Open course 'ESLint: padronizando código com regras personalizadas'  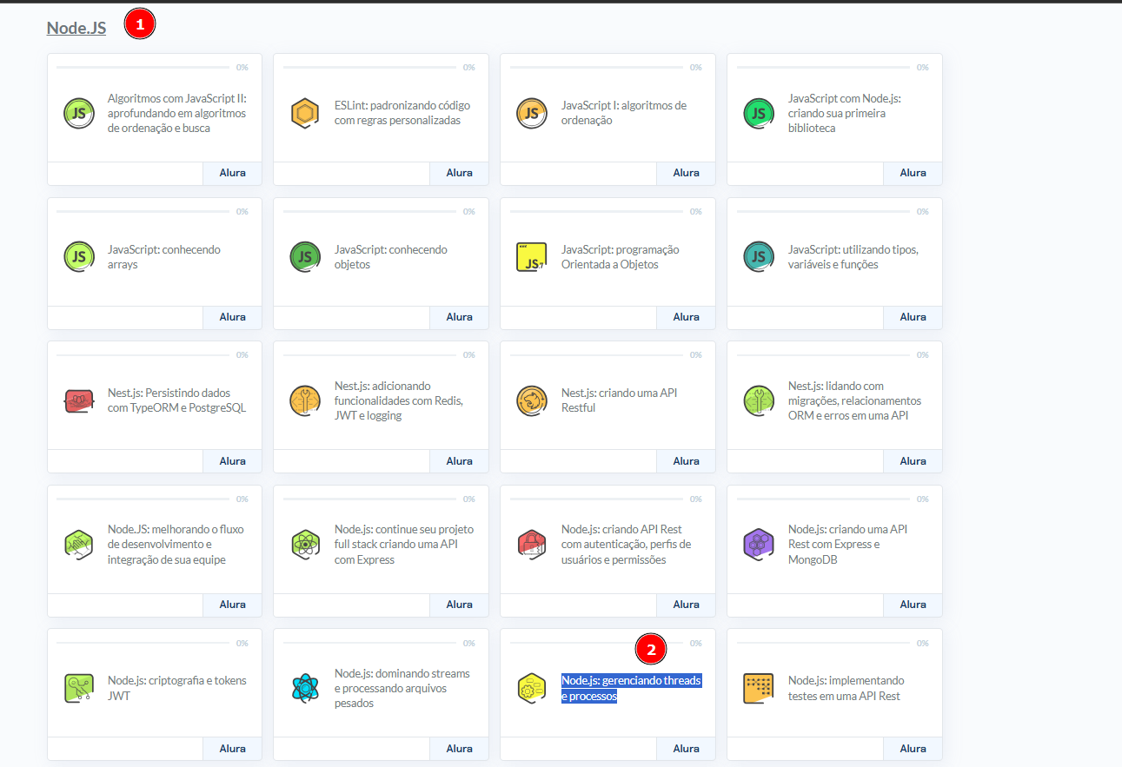click(x=402, y=113)
